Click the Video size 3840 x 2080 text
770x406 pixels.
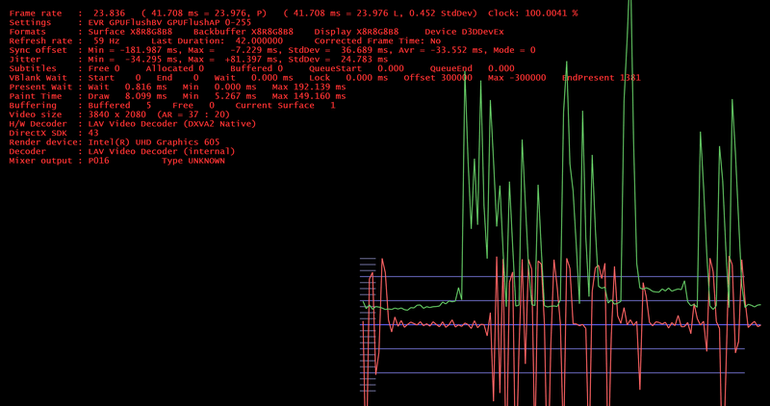pyautogui.click(x=116, y=114)
